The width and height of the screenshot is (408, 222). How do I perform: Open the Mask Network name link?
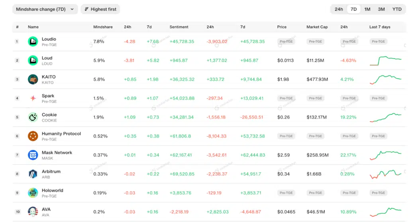coord(57,153)
